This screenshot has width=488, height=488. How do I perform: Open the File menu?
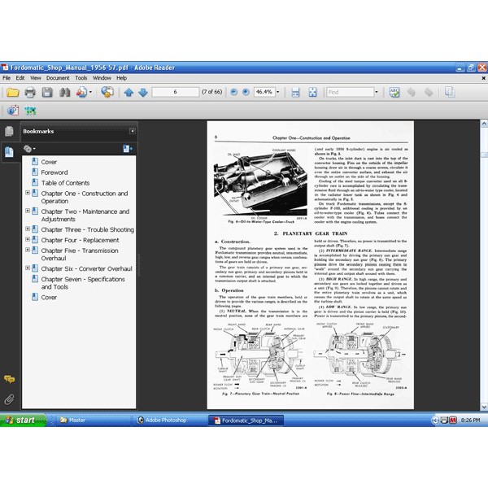(7, 78)
